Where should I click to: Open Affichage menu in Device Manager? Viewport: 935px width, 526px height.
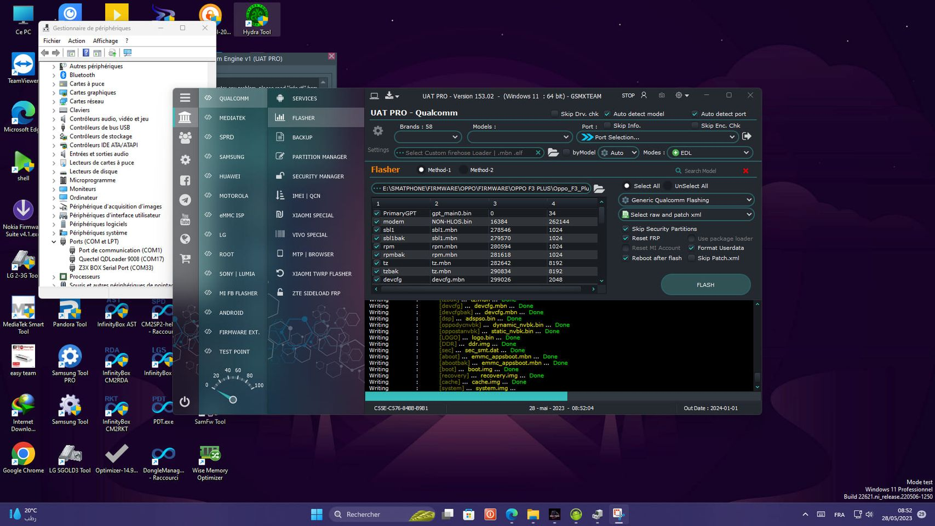click(x=105, y=41)
